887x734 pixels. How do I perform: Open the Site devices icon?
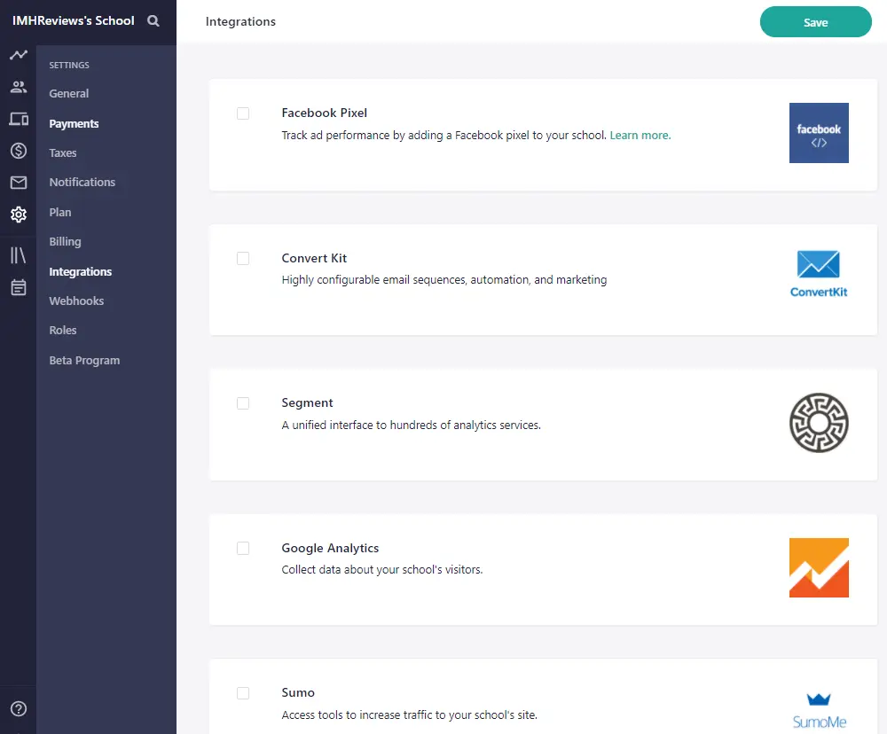[19, 119]
